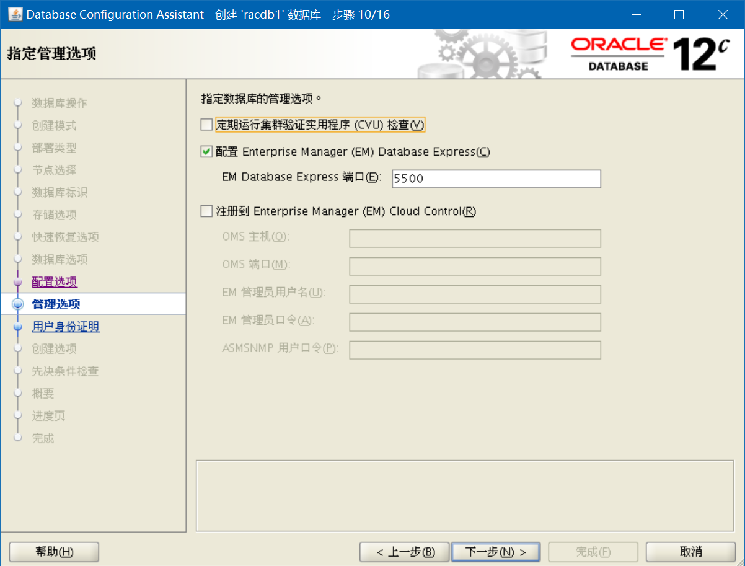Click 数据库标识 step in sidebar
Image resolution: width=745 pixels, height=566 pixels.
60,193
